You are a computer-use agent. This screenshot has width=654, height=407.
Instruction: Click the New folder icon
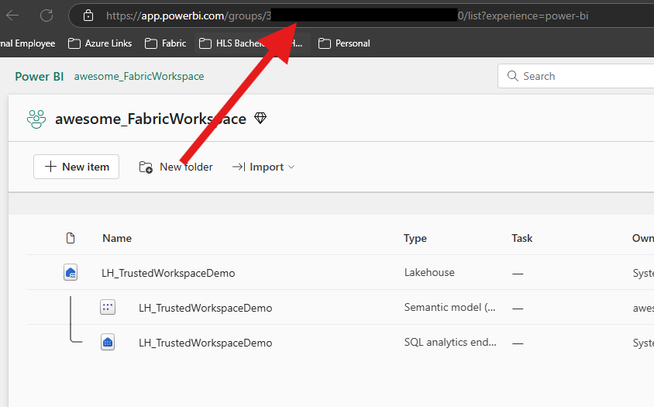[146, 167]
